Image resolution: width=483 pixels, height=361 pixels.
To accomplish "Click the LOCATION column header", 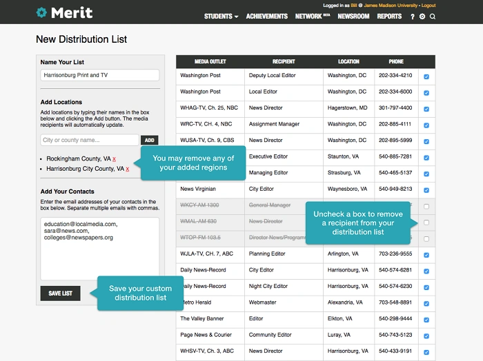I will [x=348, y=61].
